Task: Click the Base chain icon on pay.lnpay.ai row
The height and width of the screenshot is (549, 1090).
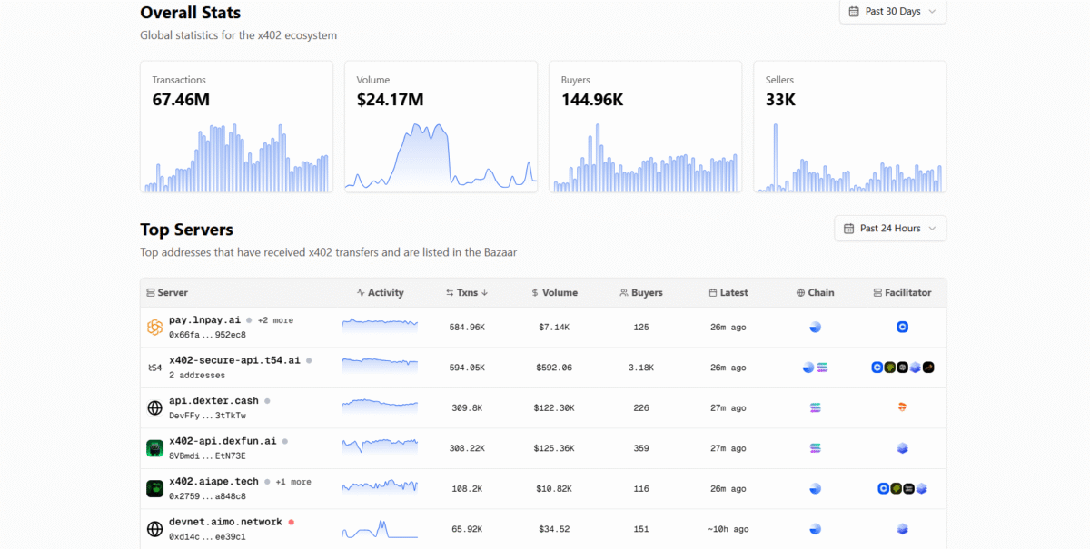Action: pyautogui.click(x=815, y=327)
